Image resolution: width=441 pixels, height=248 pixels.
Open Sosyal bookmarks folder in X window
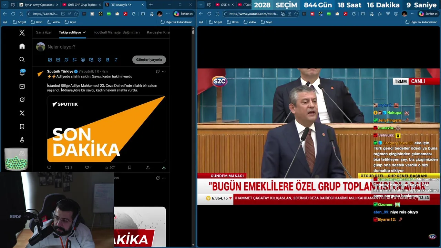[19, 22]
